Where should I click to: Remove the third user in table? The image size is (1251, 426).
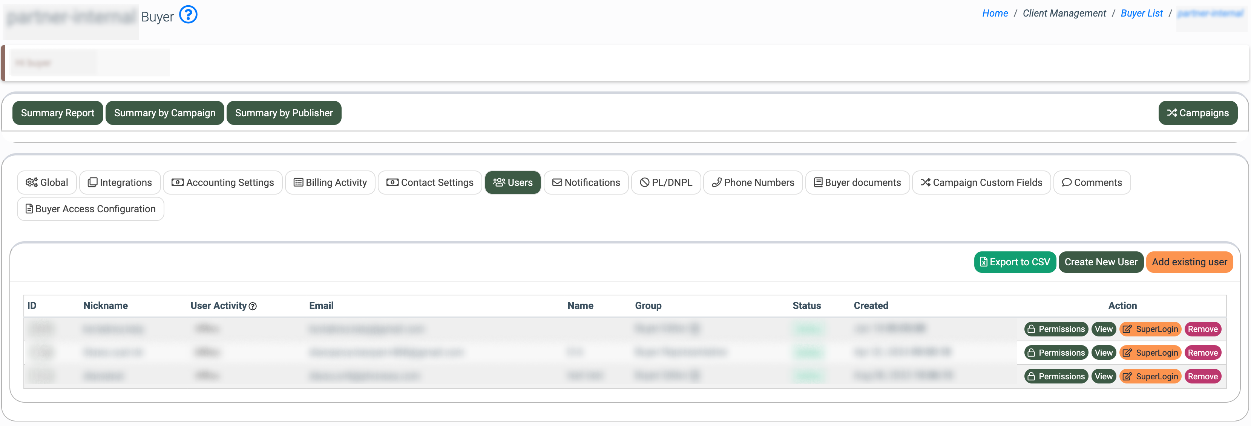click(1202, 377)
